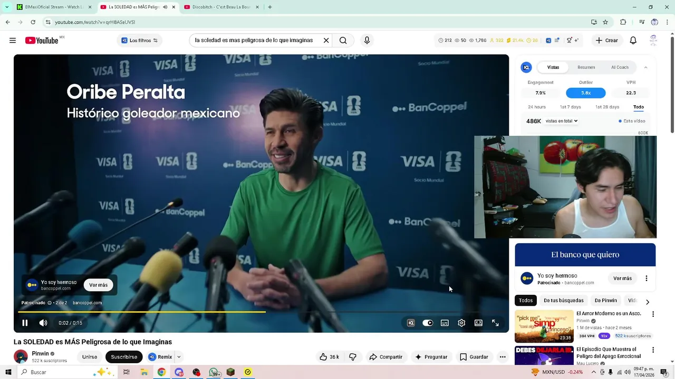
Task: Open options for El Amor Moderno video
Action: (653, 314)
